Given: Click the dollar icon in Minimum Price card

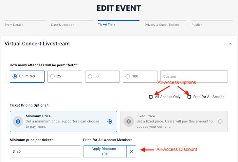Looking at the screenshot, I should [18, 121].
